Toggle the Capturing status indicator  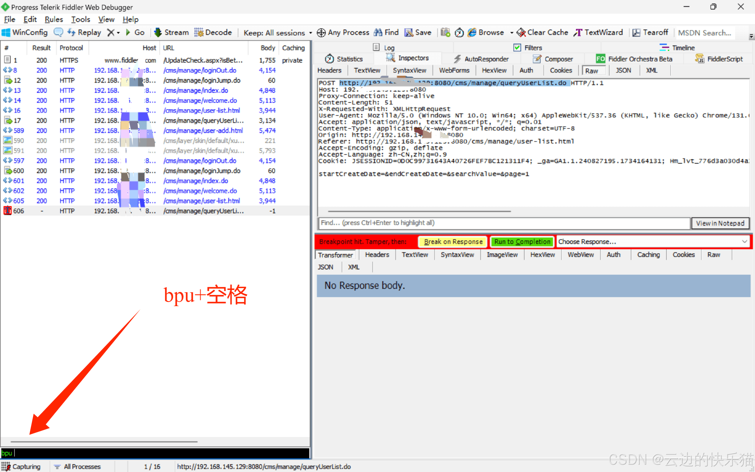[x=21, y=466]
